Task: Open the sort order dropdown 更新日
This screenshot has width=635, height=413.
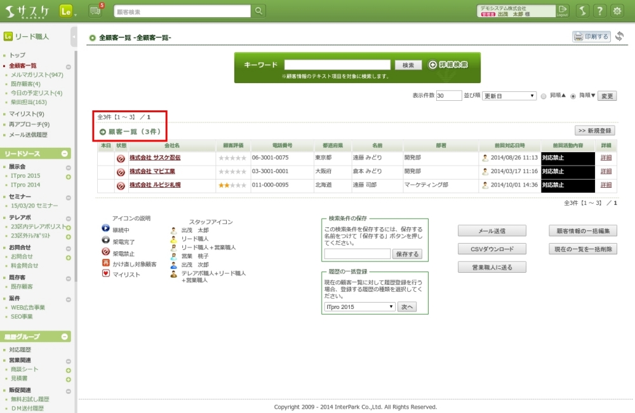Action: pyautogui.click(x=509, y=96)
